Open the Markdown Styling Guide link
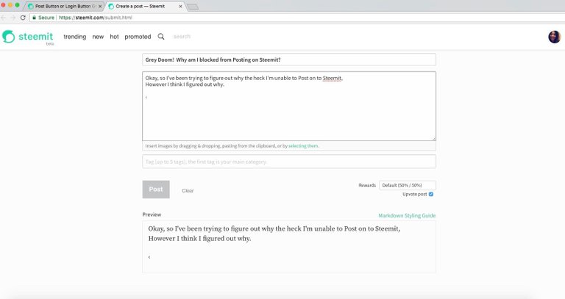Screen dimensions: 565x299 click(407, 215)
